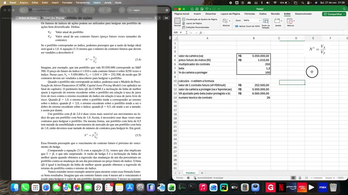Select Ordem da Busca sort option
Viewport: 348px width, 195px height.
28,18
